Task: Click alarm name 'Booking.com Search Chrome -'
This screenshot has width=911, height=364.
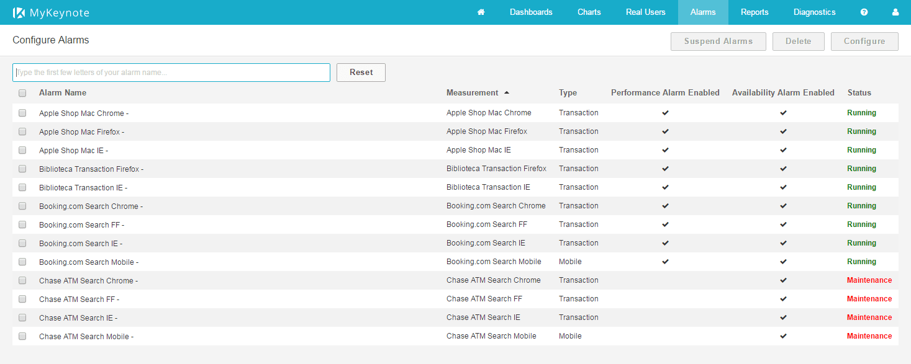Action: pos(91,206)
